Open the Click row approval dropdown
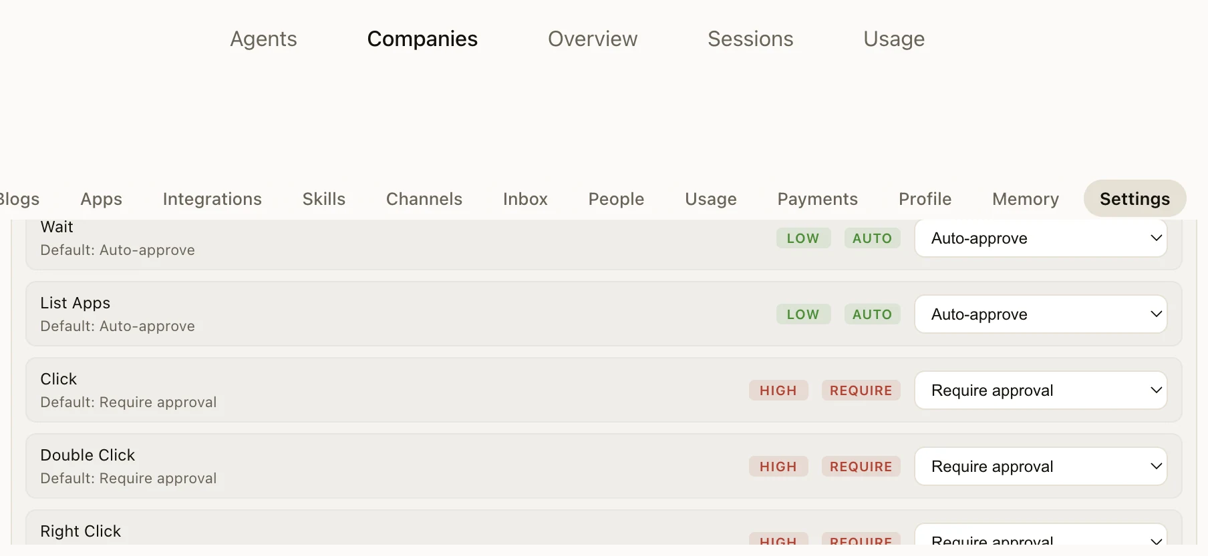The width and height of the screenshot is (1208, 556). (x=1040, y=390)
